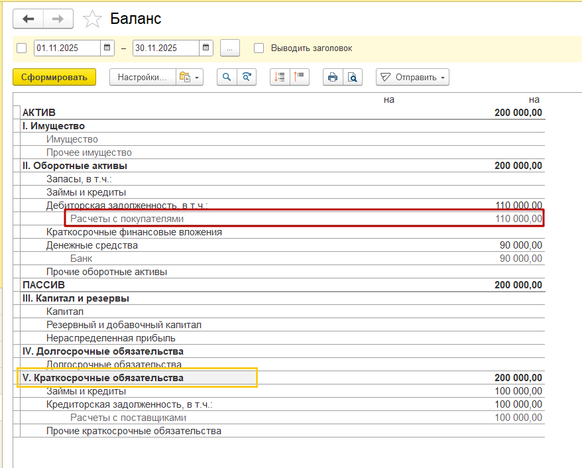Expand all report groups icon
This screenshot has height=468, width=582.
(x=280, y=77)
